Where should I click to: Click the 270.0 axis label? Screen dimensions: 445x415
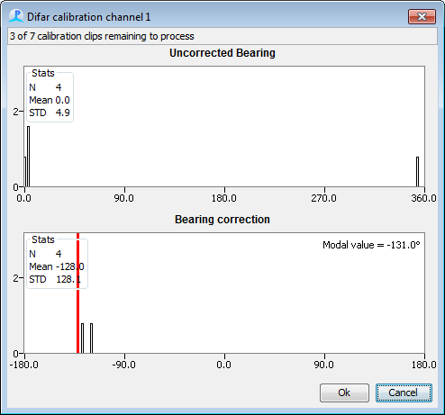coord(324,198)
